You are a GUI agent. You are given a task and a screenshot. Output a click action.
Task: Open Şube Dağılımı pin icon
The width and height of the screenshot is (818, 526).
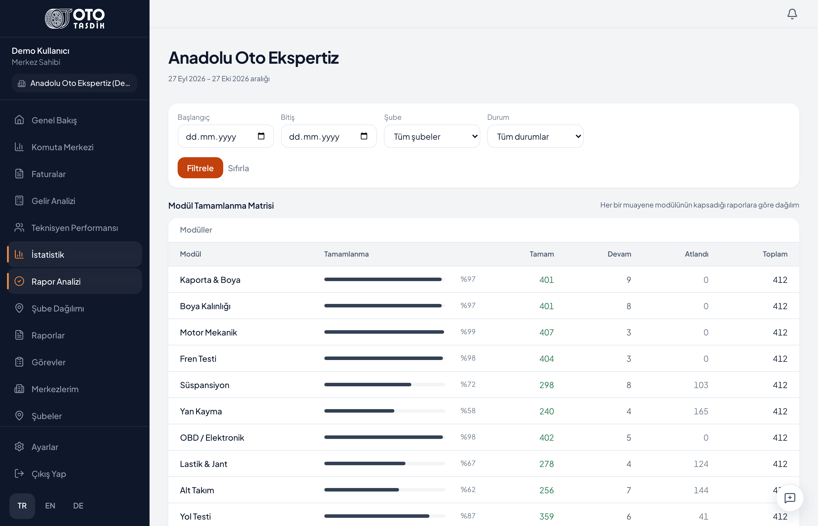20,308
